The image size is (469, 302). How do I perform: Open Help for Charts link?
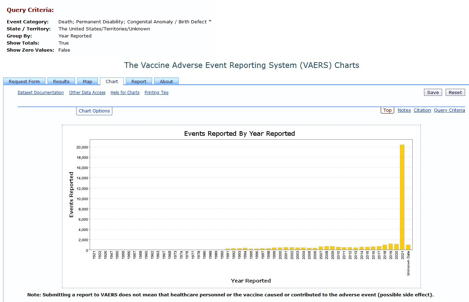(x=125, y=93)
